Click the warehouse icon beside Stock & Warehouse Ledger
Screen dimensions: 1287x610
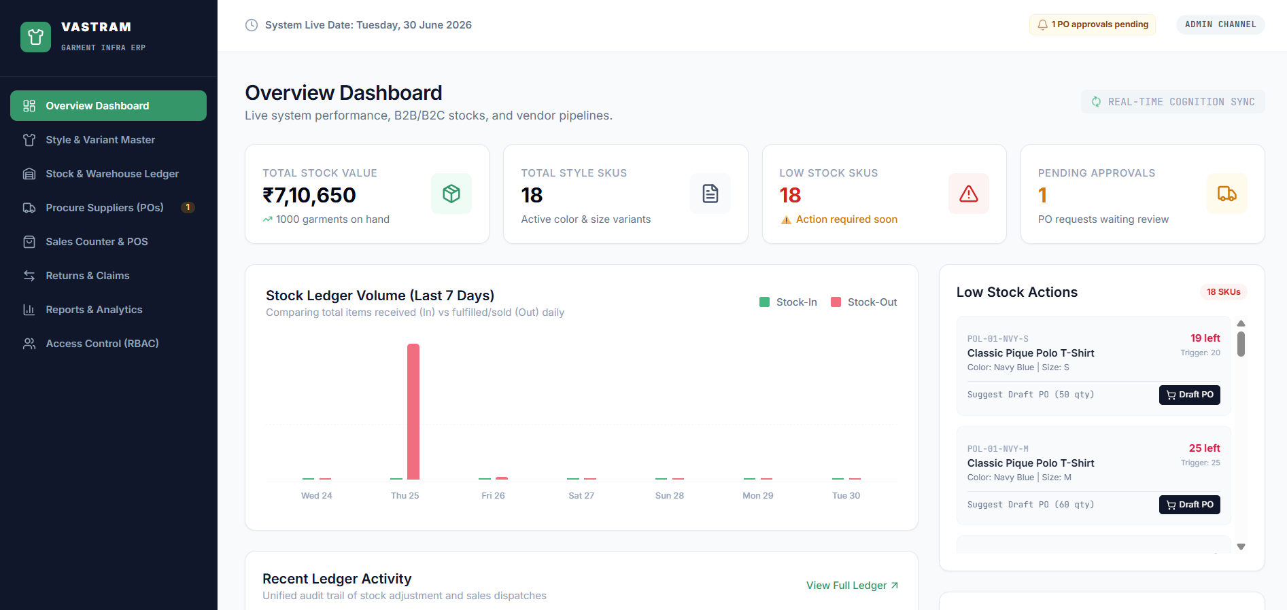pos(29,174)
